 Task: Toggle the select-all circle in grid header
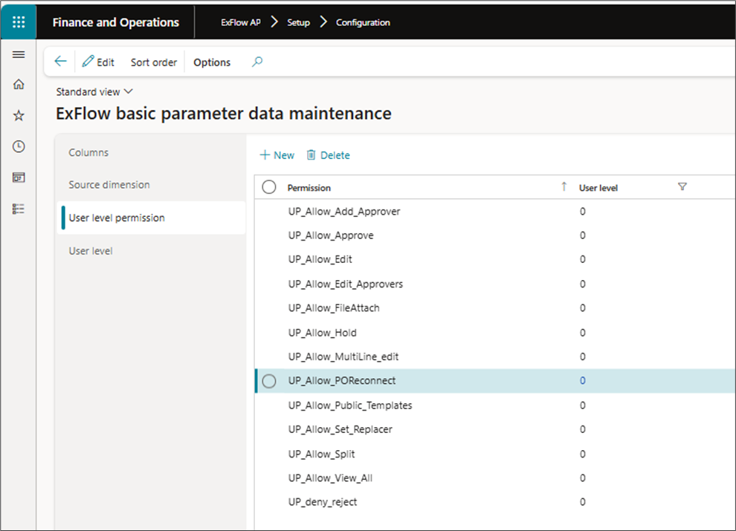coord(269,188)
